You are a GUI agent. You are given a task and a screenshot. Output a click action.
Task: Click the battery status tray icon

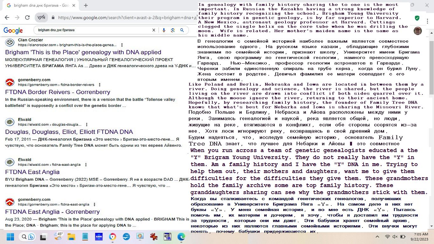(x=403, y=237)
